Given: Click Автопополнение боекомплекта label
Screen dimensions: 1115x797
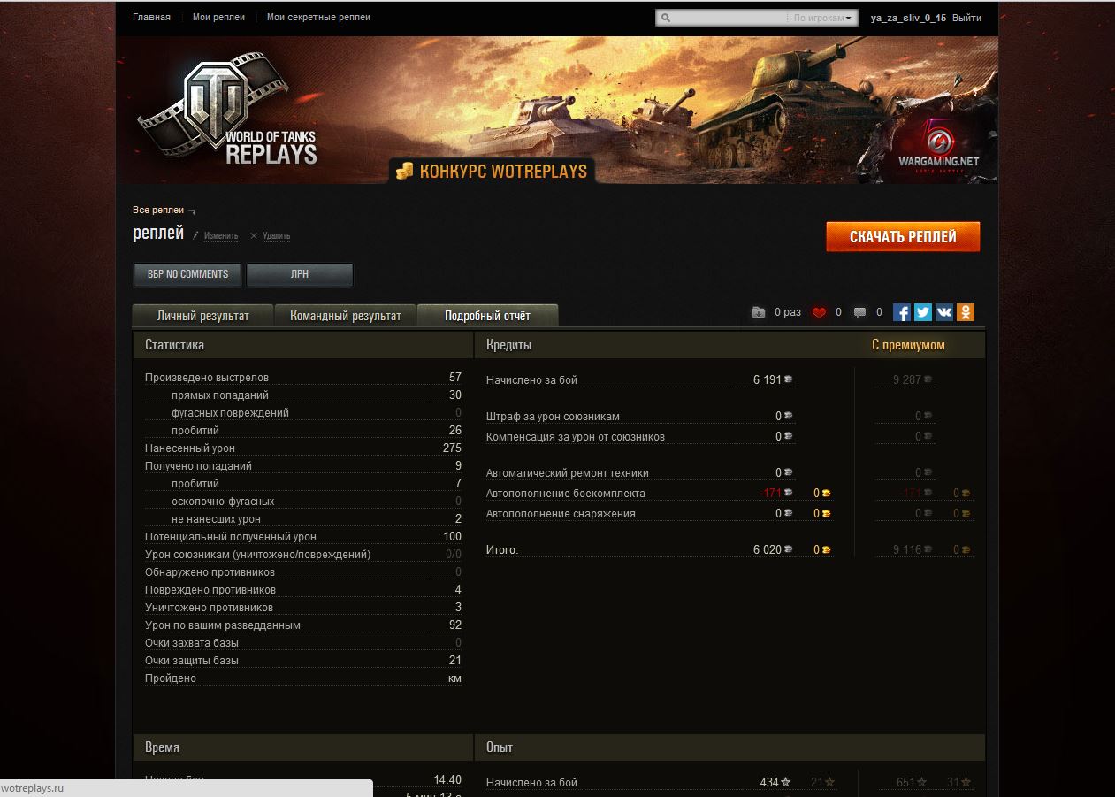Looking at the screenshot, I should click(566, 494).
